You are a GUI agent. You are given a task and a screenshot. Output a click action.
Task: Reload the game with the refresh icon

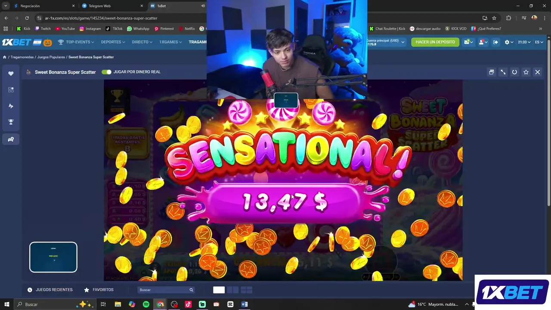point(514,72)
